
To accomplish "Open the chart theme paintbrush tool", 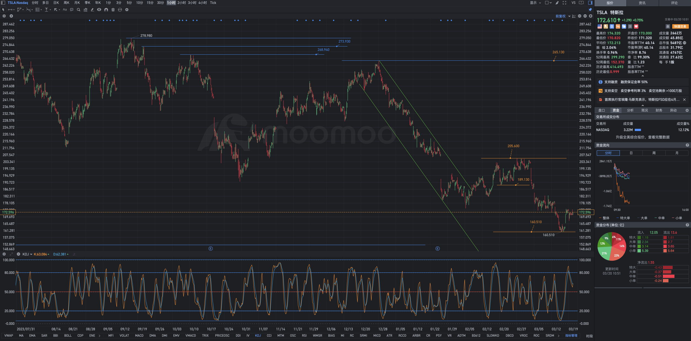I will coord(557,3).
